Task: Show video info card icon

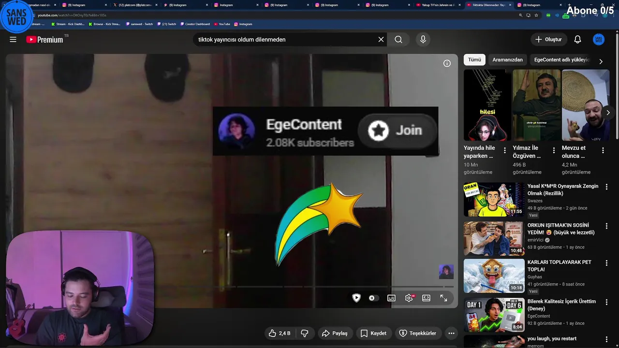Action: (x=447, y=63)
